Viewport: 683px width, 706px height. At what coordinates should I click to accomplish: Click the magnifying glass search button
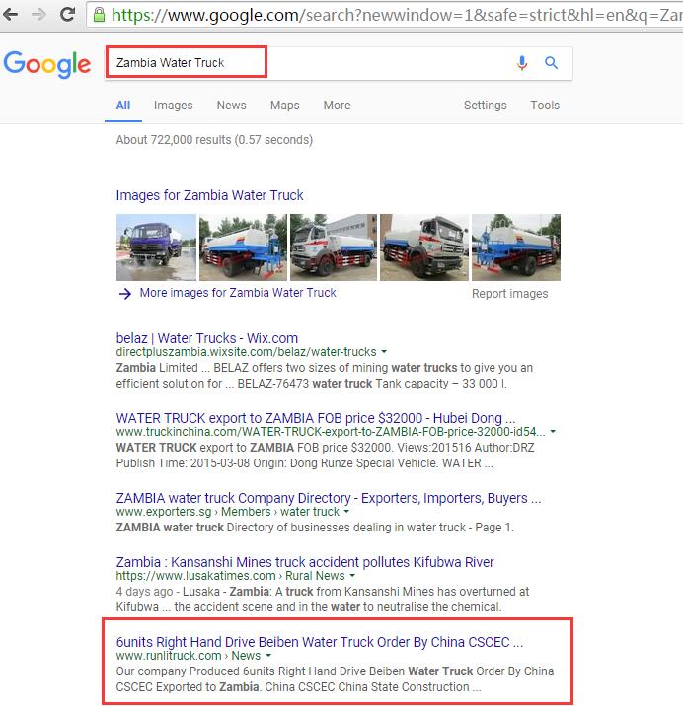coord(551,62)
